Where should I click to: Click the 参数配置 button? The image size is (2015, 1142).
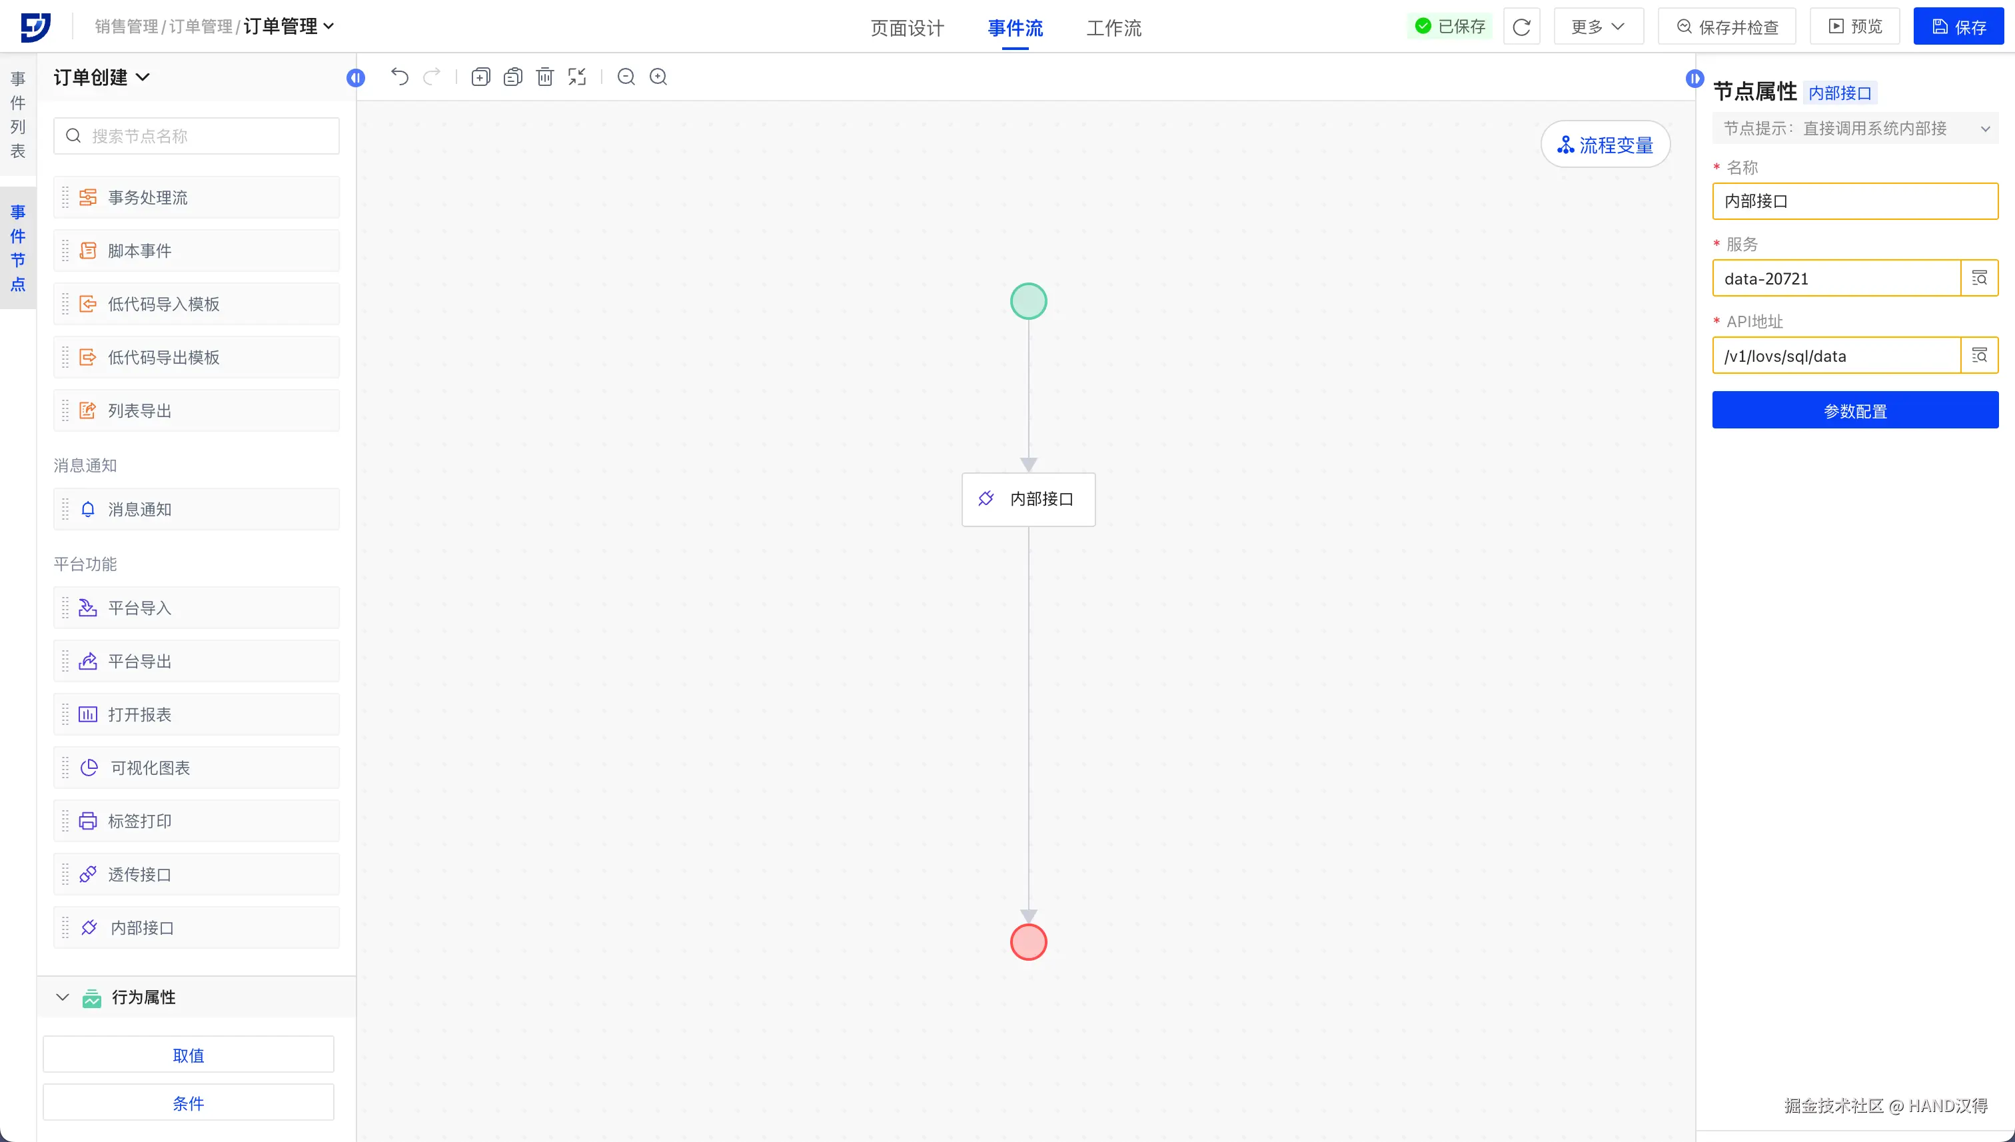click(x=1854, y=410)
